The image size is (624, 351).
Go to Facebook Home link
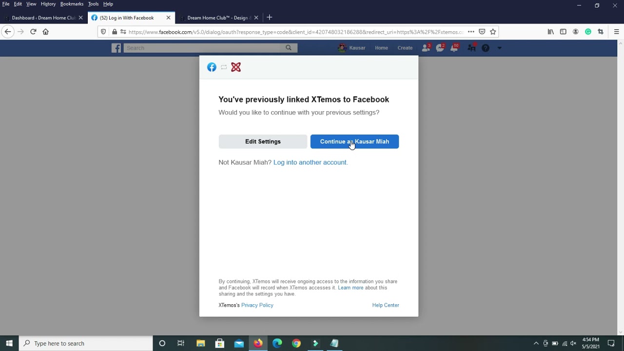[381, 48]
